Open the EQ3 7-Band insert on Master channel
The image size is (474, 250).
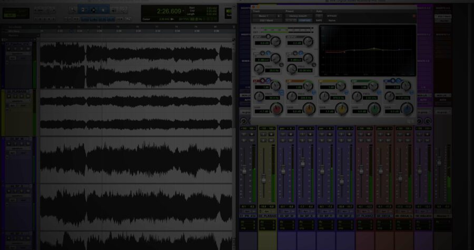pyautogui.click(x=443, y=16)
